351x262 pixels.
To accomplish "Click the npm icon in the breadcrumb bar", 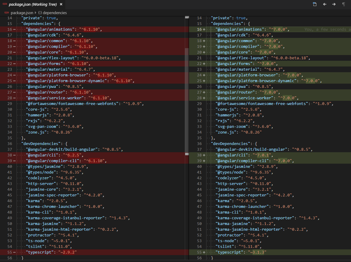I will point(7,13).
